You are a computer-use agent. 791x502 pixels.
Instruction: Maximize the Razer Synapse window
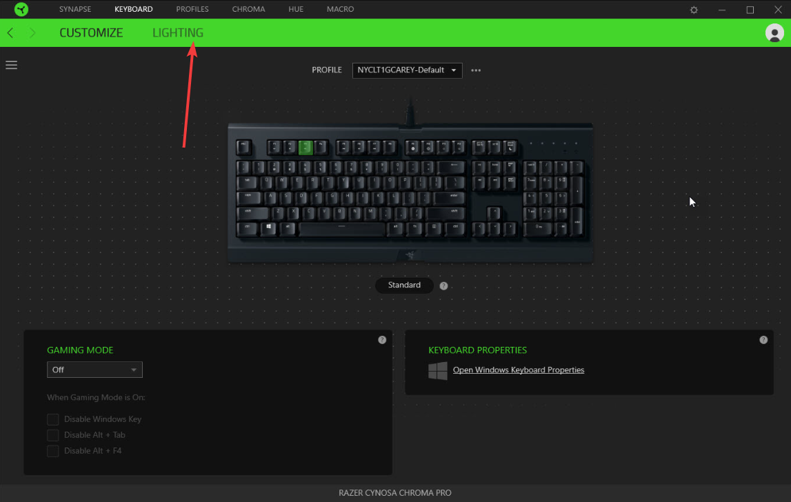tap(750, 10)
